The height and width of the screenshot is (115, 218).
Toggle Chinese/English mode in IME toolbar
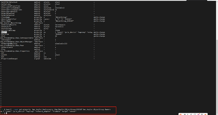[x=185, y=114]
